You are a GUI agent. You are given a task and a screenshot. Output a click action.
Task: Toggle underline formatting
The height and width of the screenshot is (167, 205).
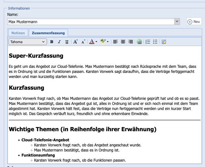[67, 42]
